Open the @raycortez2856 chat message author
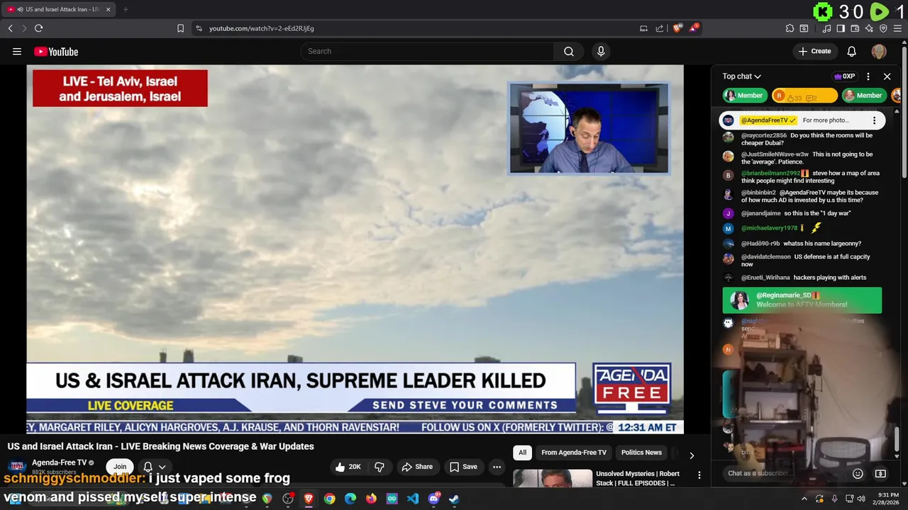This screenshot has width=908, height=510. pyautogui.click(x=764, y=135)
